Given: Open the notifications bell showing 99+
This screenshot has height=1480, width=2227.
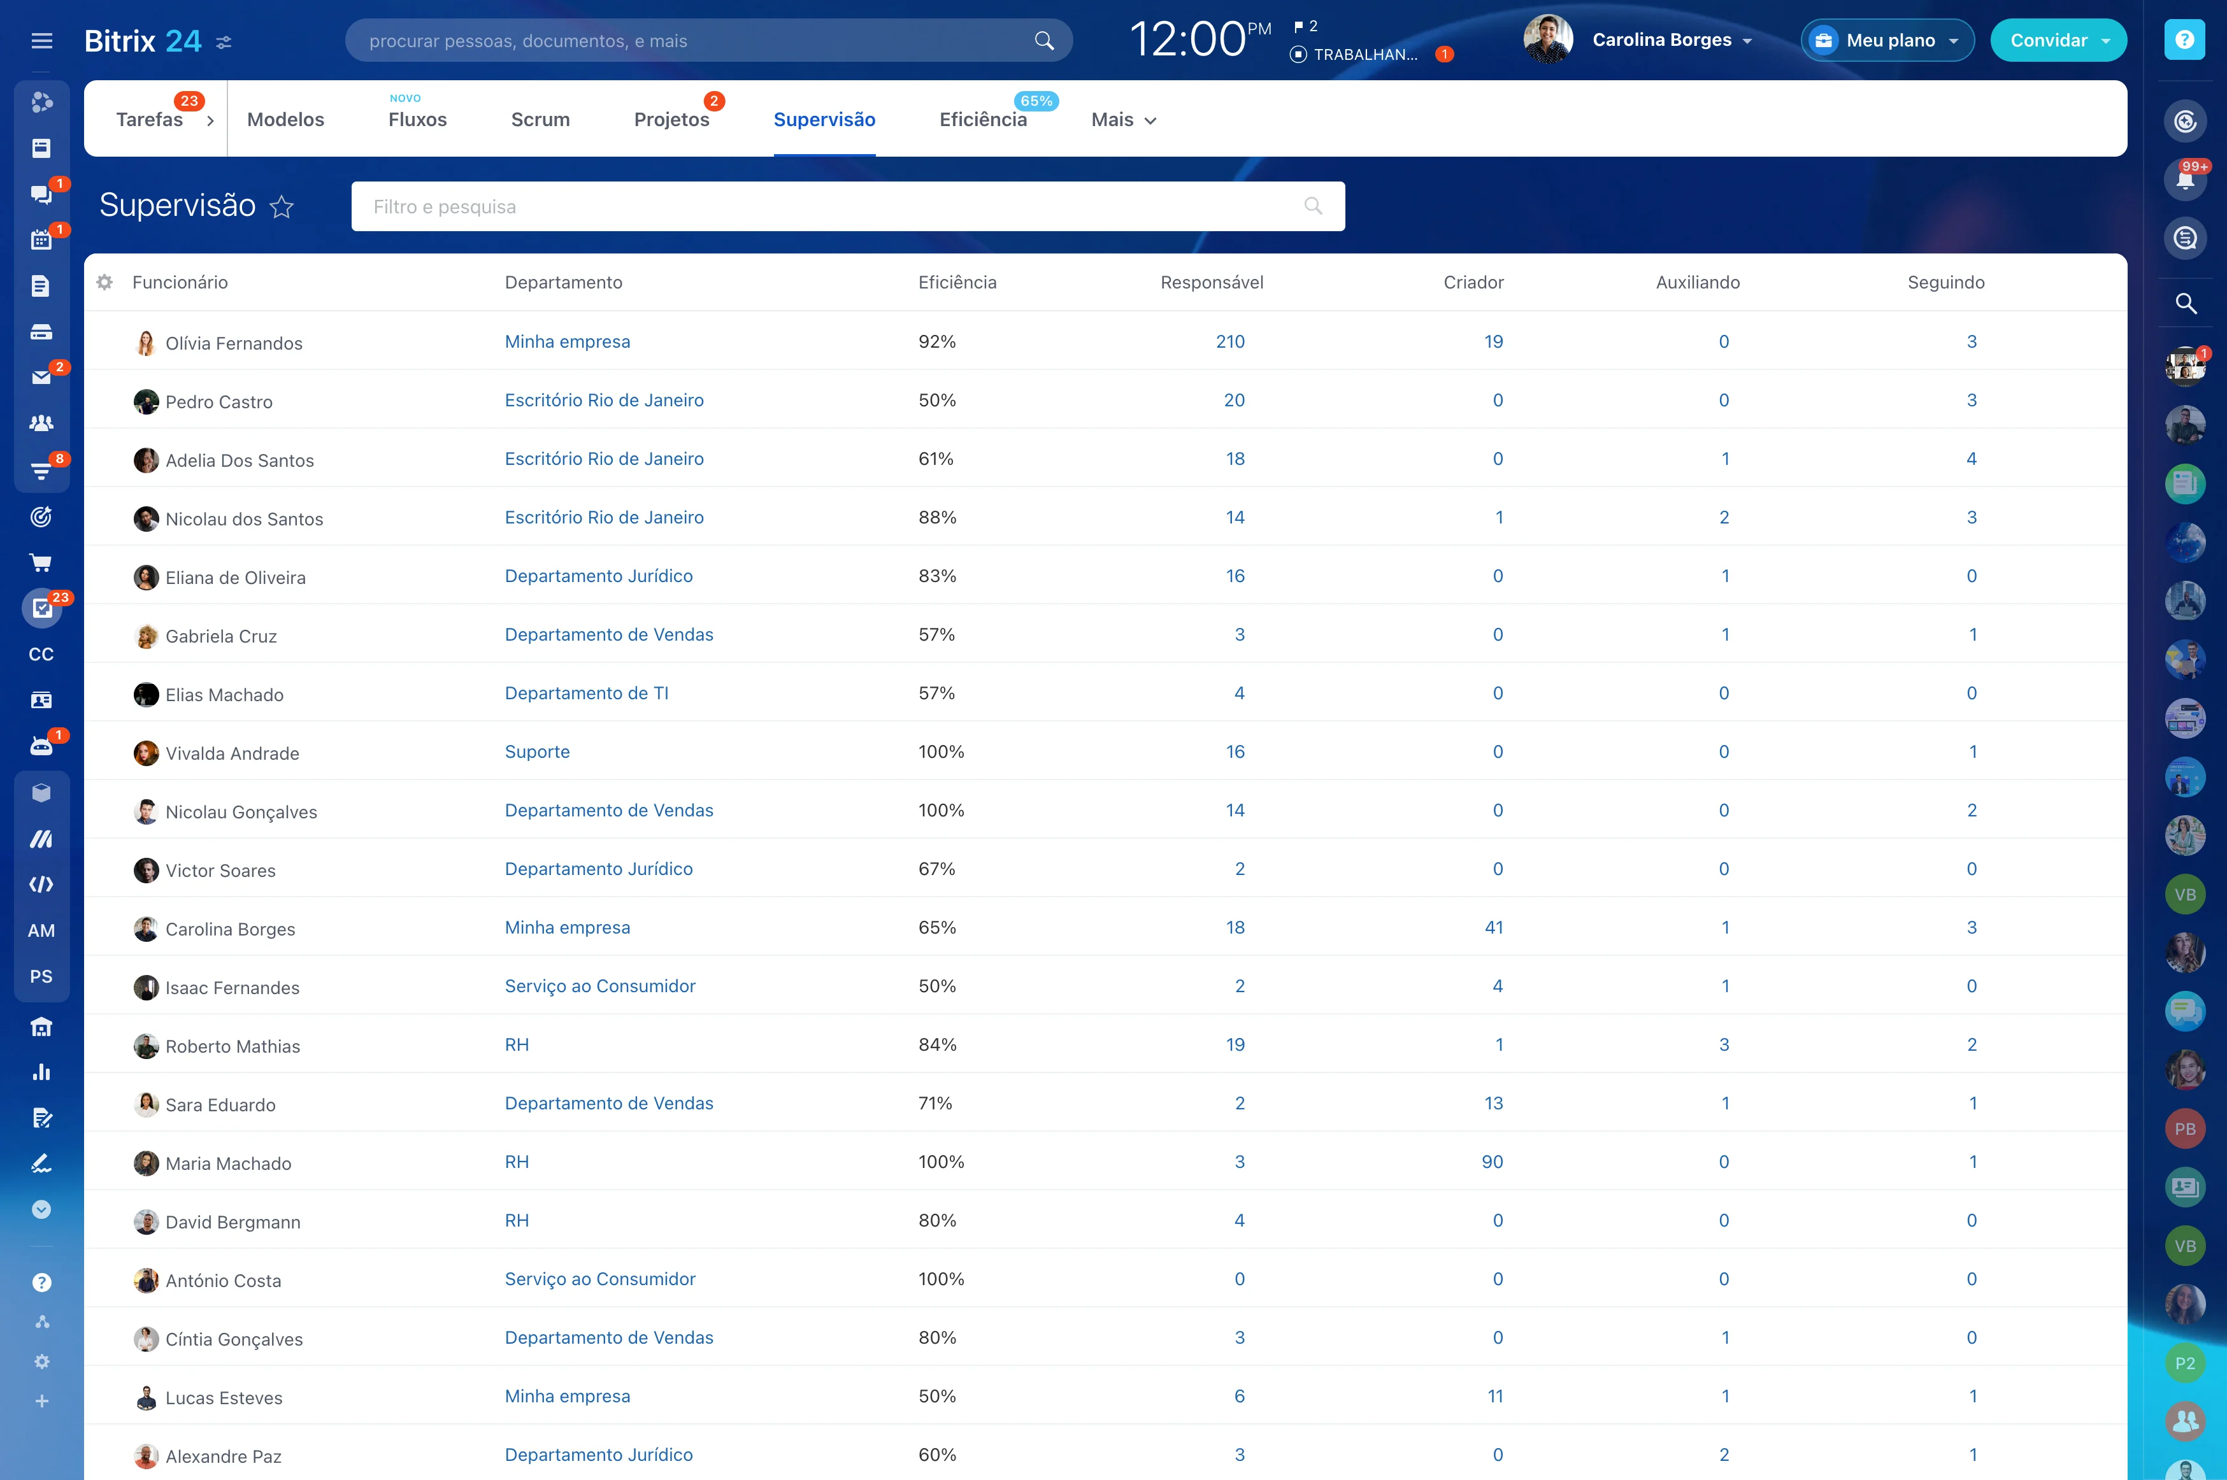Looking at the screenshot, I should [2186, 180].
